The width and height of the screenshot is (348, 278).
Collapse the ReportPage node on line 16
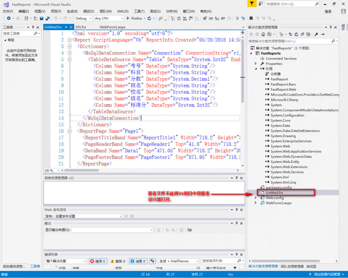tap(70, 131)
